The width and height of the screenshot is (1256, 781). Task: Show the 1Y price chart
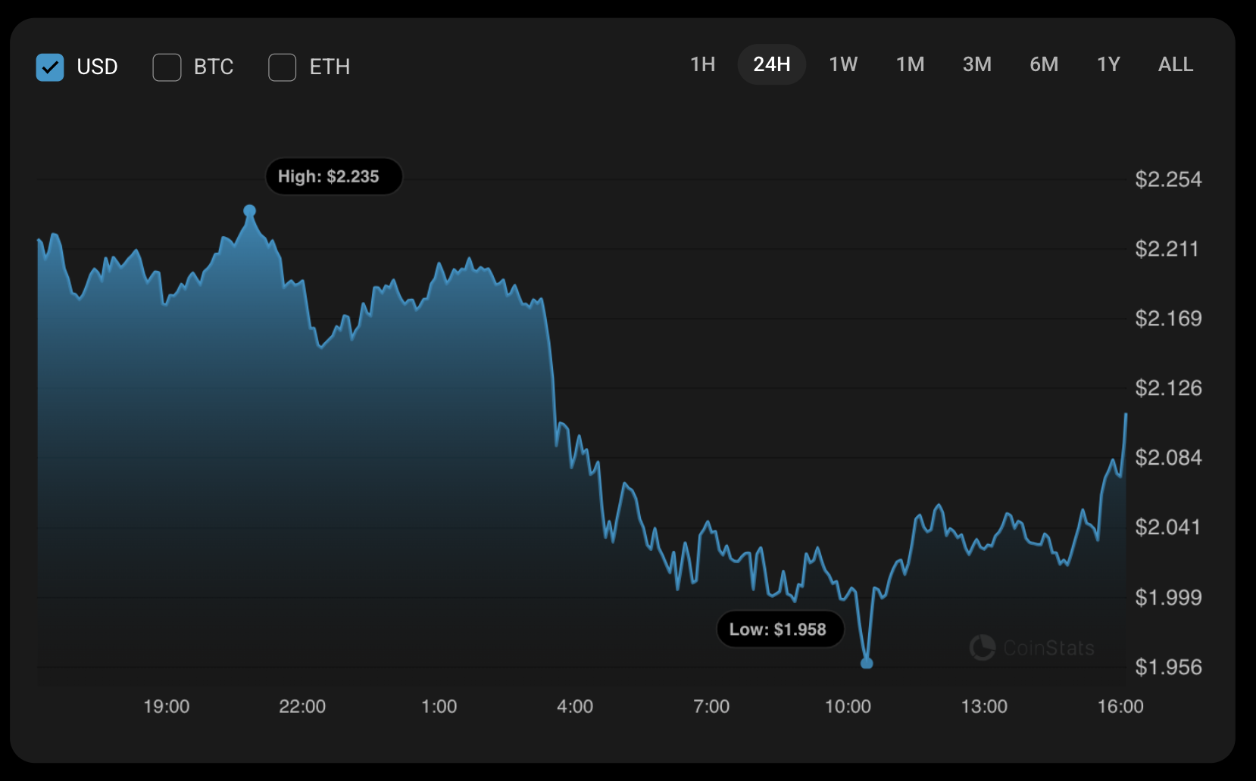1108,64
